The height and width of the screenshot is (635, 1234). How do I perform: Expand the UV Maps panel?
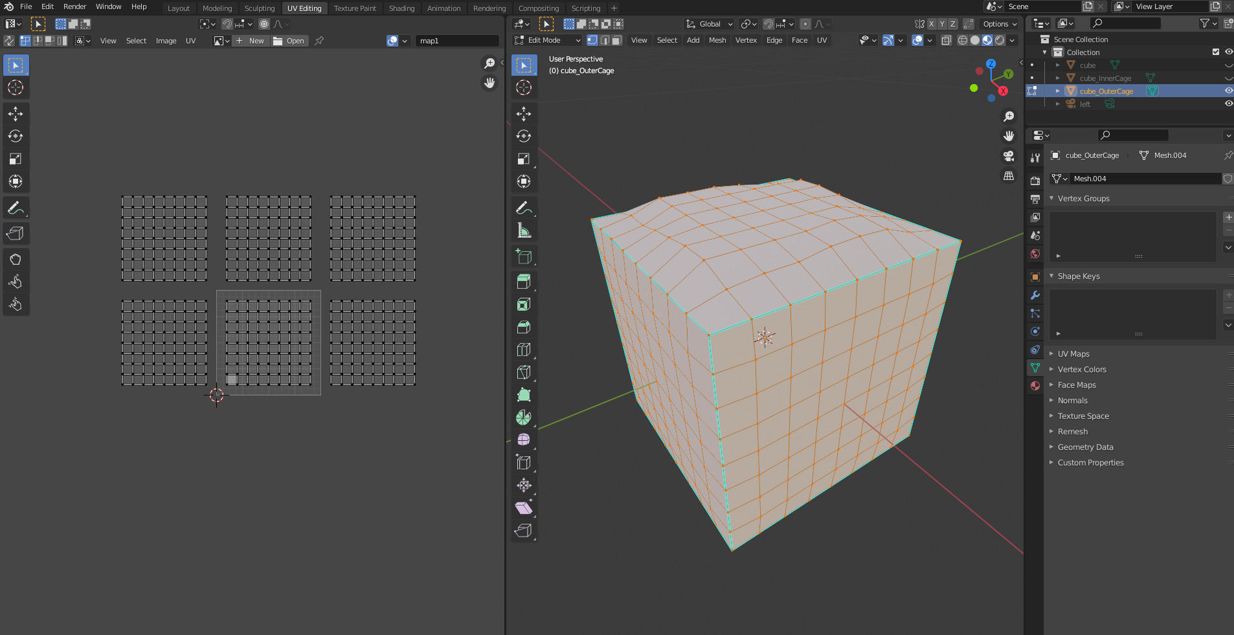[1073, 354]
